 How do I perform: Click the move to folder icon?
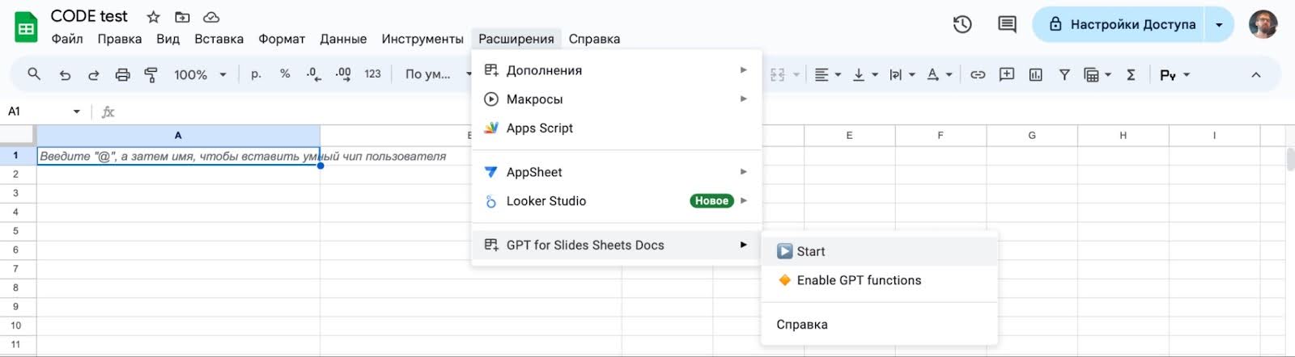tap(182, 17)
